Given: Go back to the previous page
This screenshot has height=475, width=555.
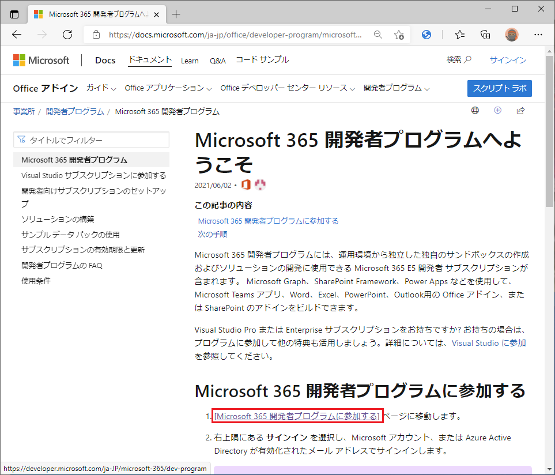Looking at the screenshot, I should 17,35.
